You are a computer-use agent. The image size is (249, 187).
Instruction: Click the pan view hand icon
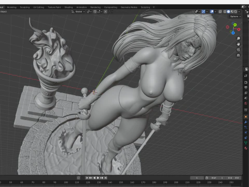(x=238, y=44)
